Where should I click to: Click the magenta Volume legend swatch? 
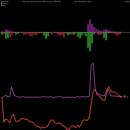(2, 3)
